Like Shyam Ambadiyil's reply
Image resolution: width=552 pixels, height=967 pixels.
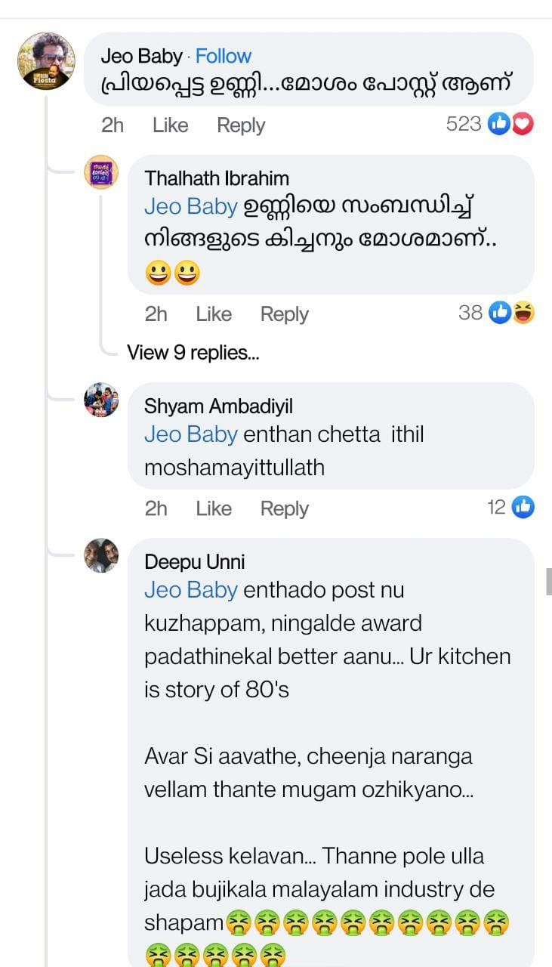click(x=214, y=509)
